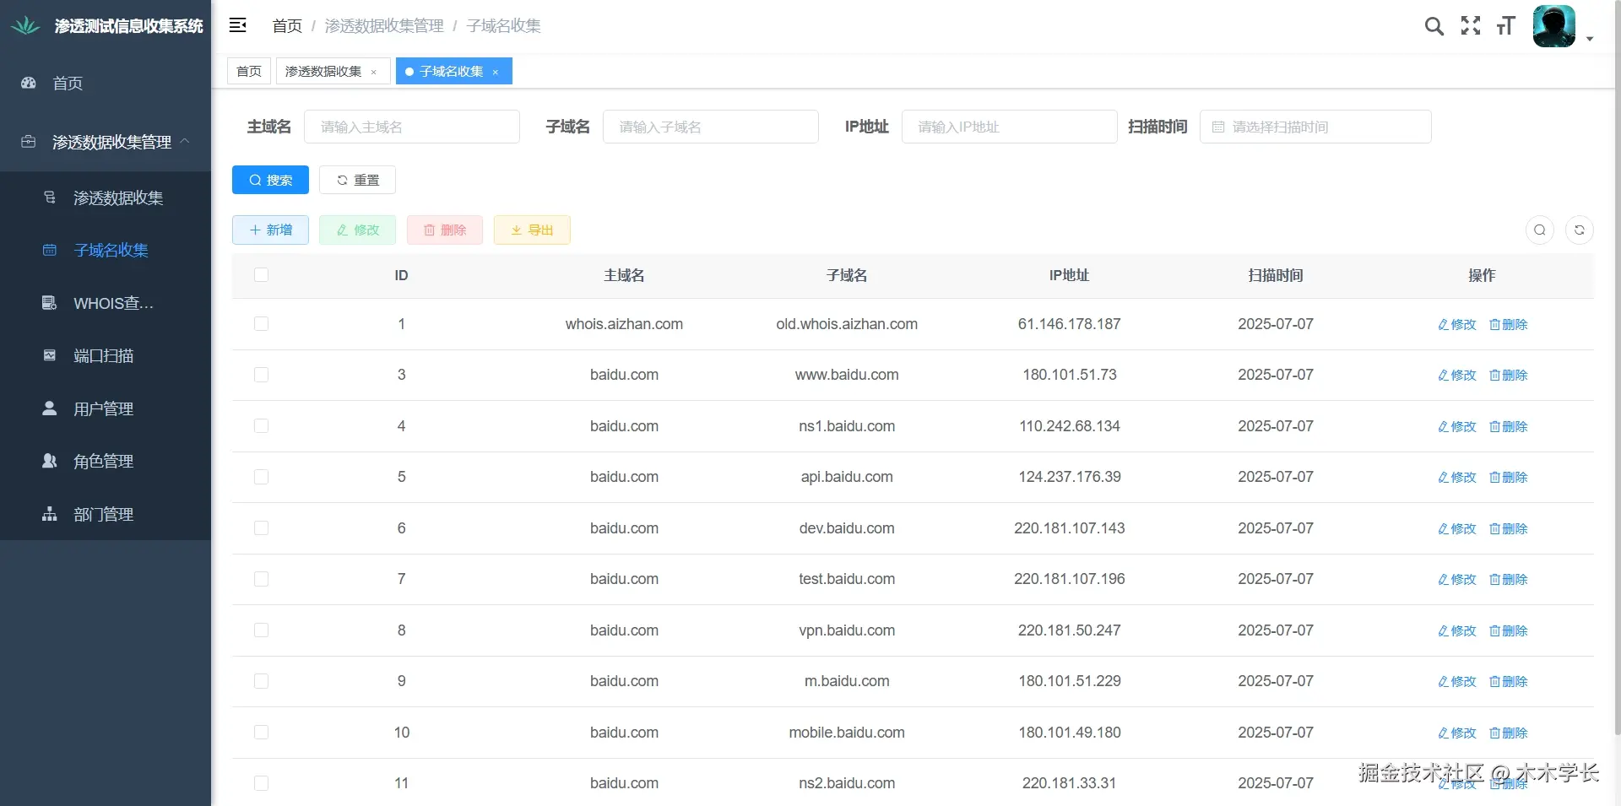Viewport: 1621px width, 806px height.
Task: Open the global search magnifier icon
Action: [x=1434, y=25]
